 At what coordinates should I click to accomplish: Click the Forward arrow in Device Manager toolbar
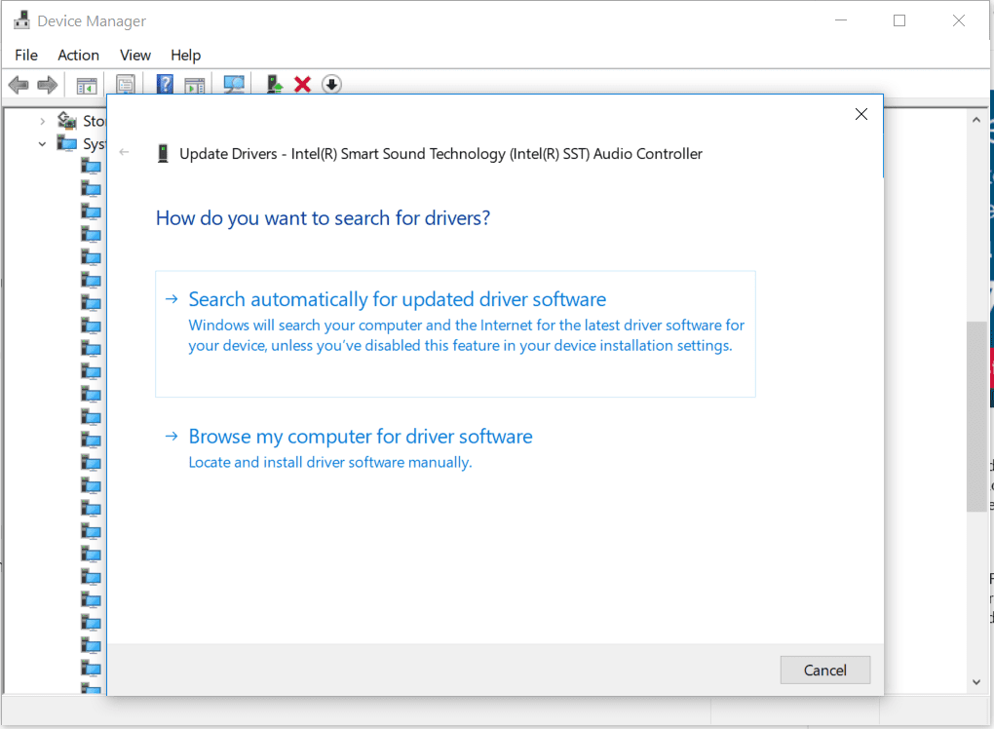(47, 85)
